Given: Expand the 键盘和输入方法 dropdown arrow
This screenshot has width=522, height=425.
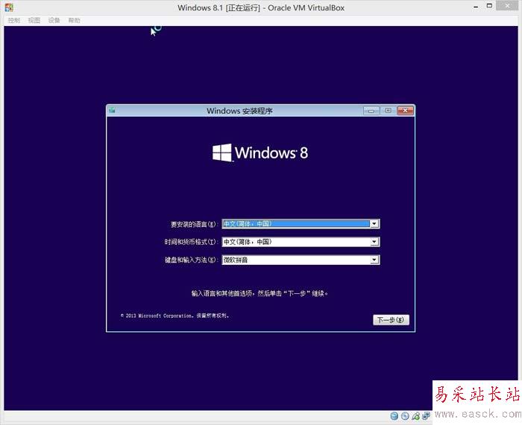Looking at the screenshot, I should point(374,260).
